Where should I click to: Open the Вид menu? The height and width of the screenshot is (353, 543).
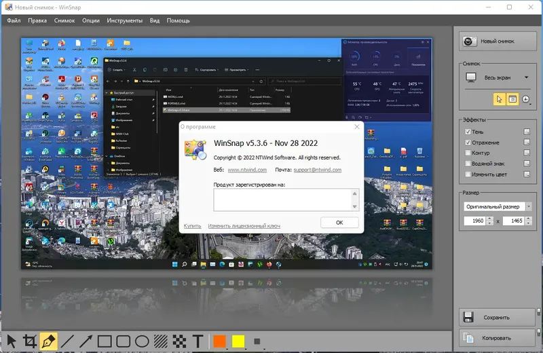coord(155,20)
